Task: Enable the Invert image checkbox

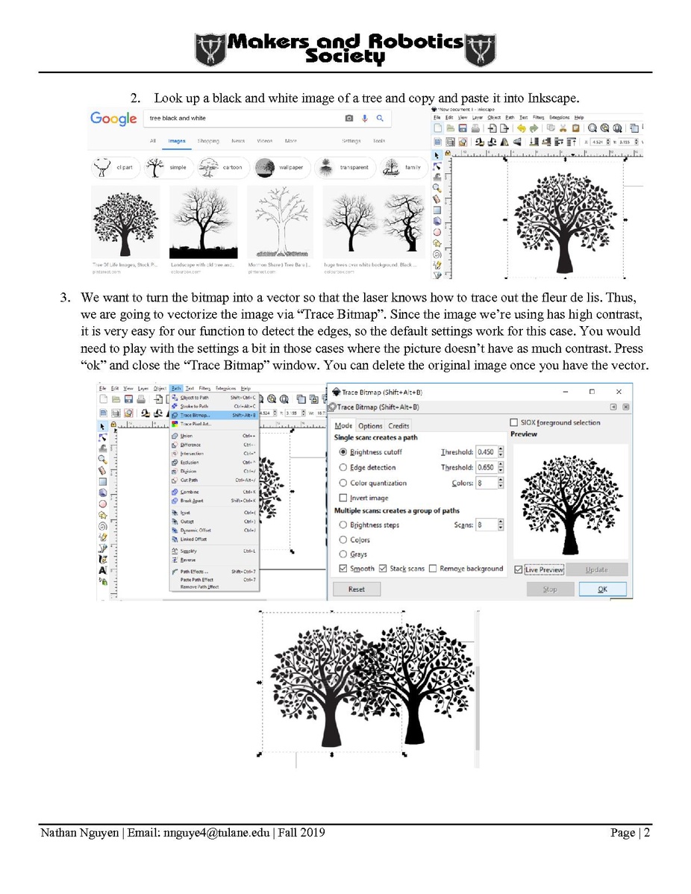Action: [343, 498]
